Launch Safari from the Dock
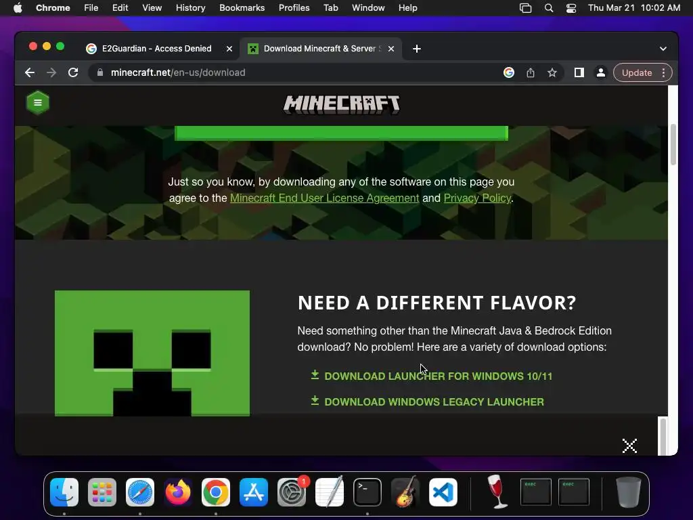 point(140,492)
